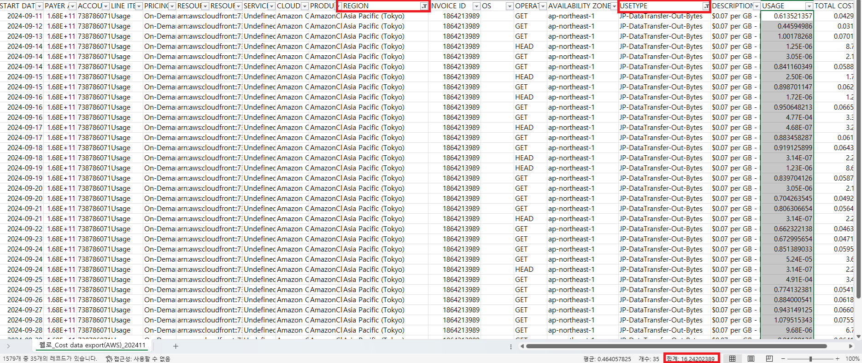
Task: Select usage cell 0.898701147
Action: [787, 87]
